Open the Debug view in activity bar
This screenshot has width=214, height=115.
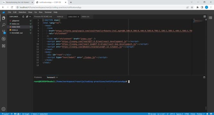[4, 39]
